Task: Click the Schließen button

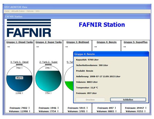Action: pos(128,100)
